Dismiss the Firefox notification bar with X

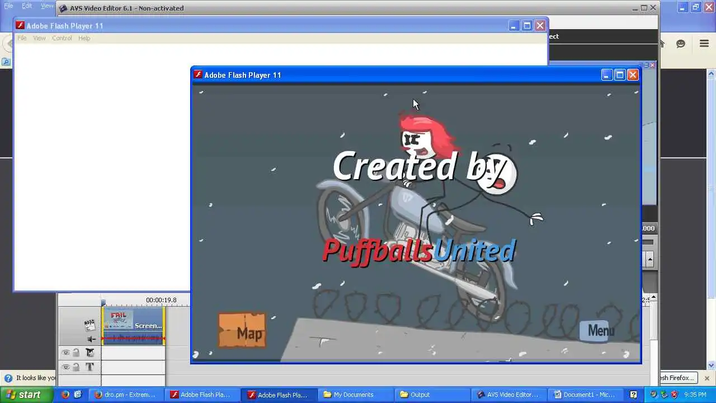pos(706,378)
